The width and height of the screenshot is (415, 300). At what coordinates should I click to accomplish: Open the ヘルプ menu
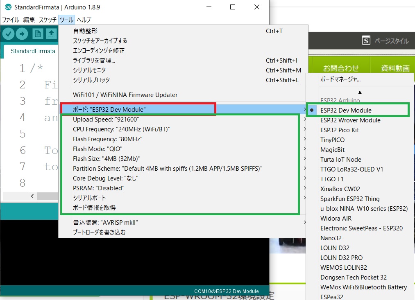(x=84, y=20)
